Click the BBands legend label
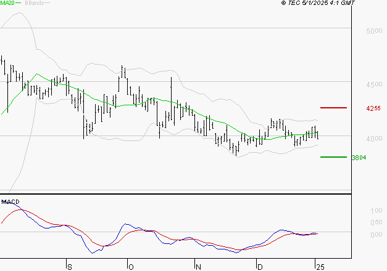Viewport: 387px width, 271px height. coord(35,3)
